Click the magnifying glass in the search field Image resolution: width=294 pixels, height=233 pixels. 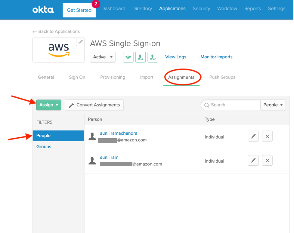click(207, 105)
